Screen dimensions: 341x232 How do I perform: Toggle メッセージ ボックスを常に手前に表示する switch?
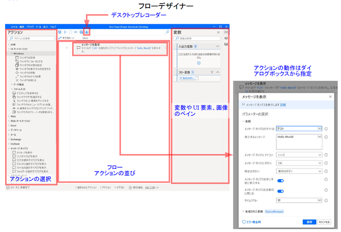click(281, 181)
